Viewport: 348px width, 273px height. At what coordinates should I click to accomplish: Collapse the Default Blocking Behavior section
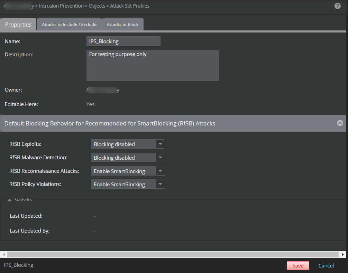(340, 123)
